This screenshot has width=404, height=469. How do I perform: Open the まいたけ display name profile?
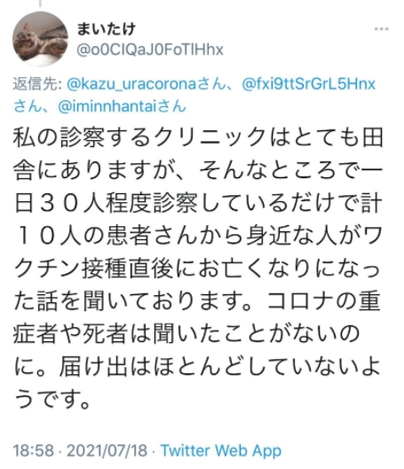(106, 29)
